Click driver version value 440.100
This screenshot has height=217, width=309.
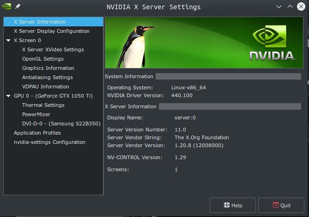pos(182,95)
